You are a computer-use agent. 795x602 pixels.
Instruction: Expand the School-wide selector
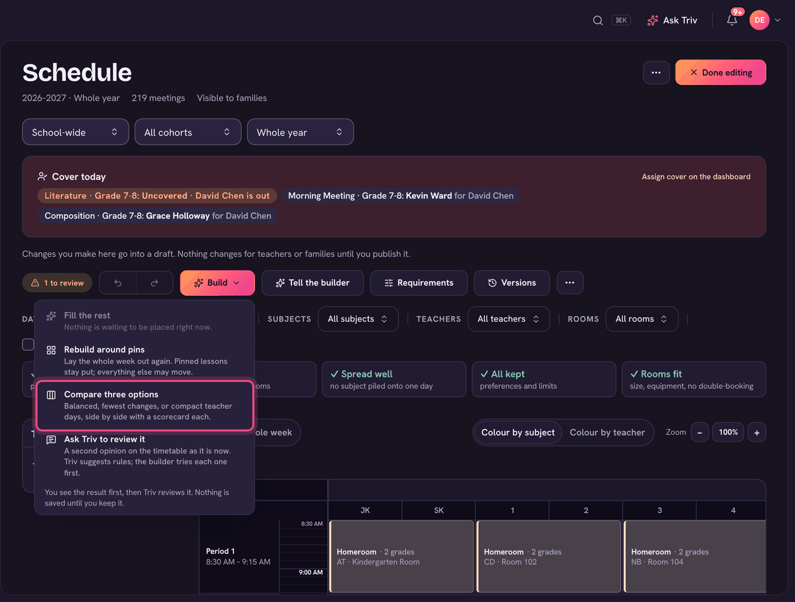click(76, 132)
